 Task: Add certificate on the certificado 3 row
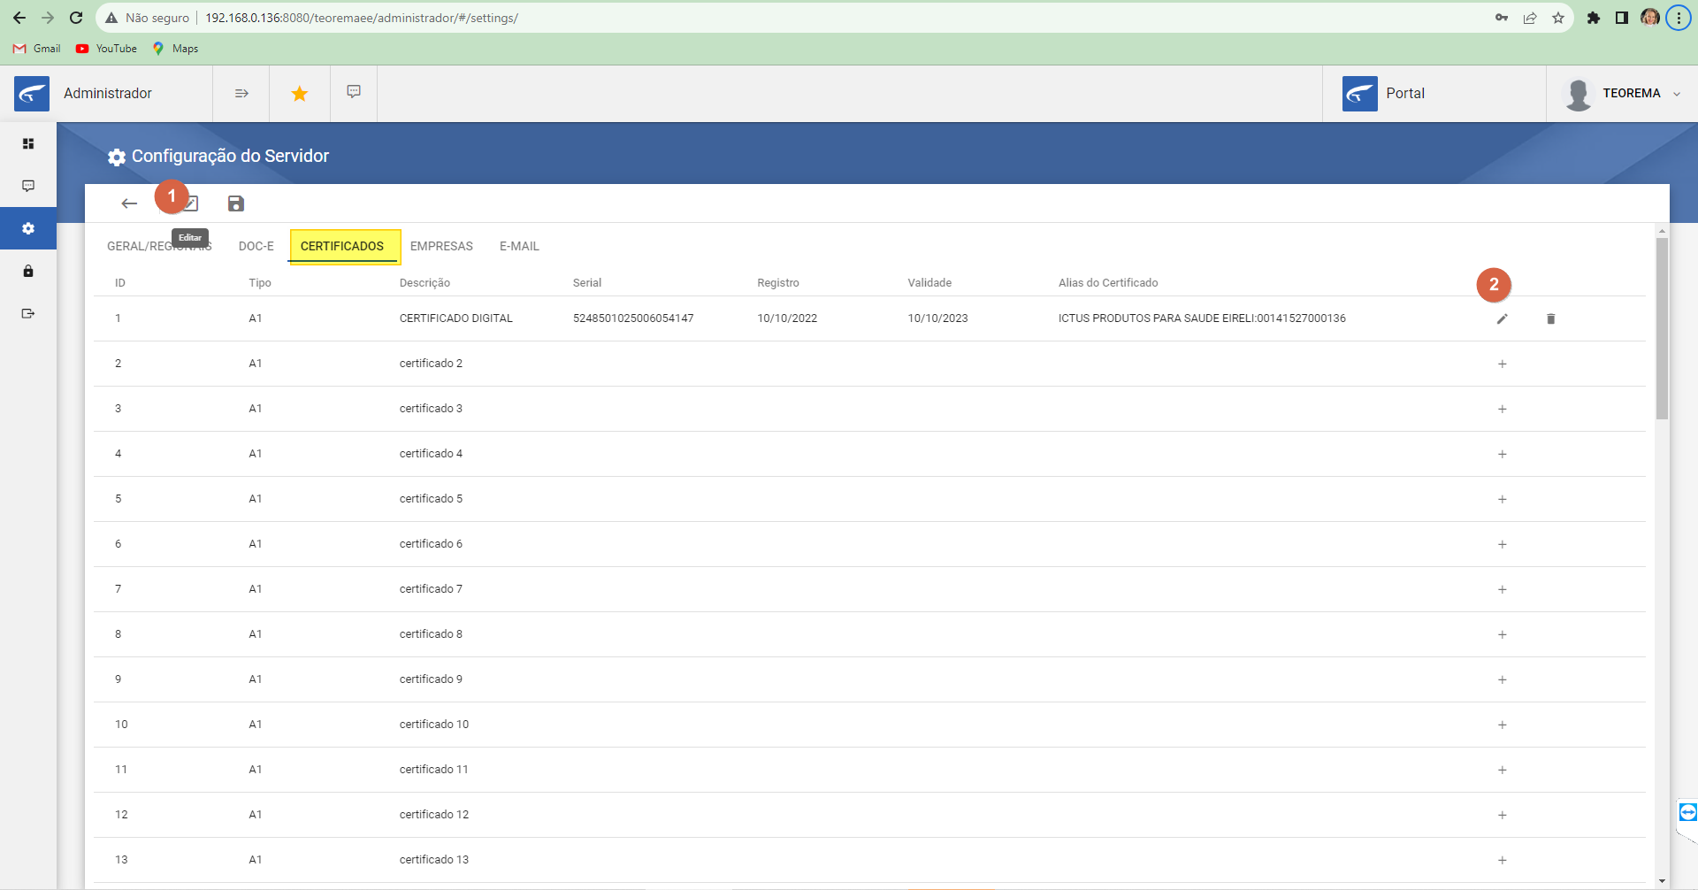[1502, 409]
